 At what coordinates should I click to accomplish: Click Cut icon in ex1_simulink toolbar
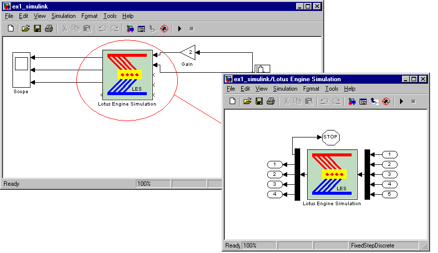[65, 28]
